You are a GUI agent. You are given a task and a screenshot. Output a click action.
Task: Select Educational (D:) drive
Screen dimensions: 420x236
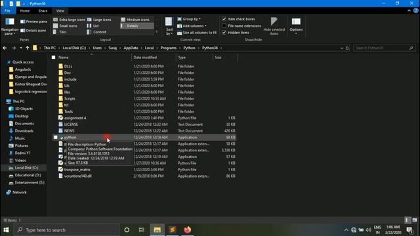28,175
